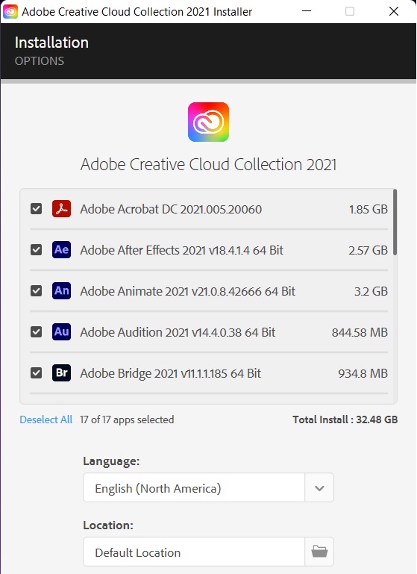This screenshot has width=417, height=574.
Task: Minimize the installer window
Action: [307, 11]
